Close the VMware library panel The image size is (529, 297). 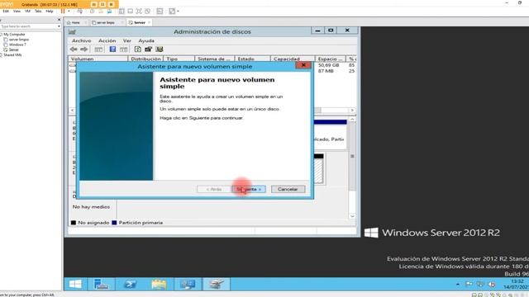[59, 20]
